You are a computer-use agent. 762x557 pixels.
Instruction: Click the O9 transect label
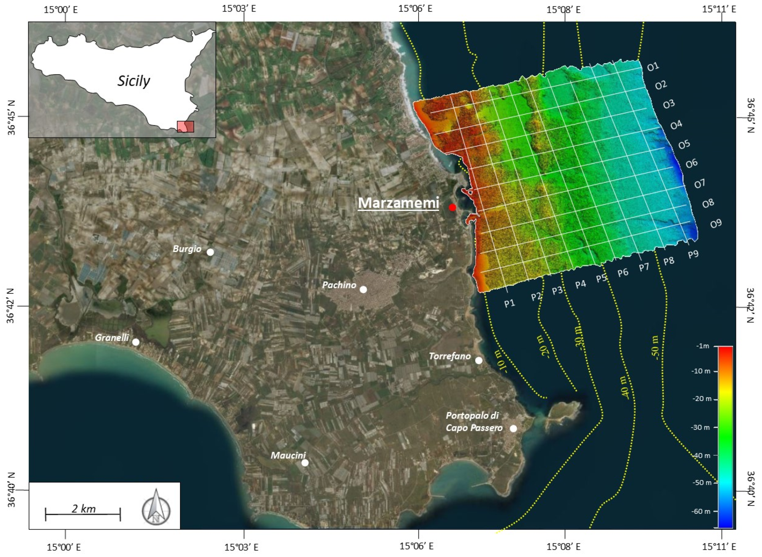pos(716,224)
